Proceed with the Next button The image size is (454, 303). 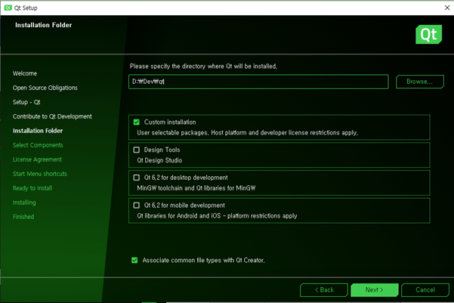[x=375, y=290]
